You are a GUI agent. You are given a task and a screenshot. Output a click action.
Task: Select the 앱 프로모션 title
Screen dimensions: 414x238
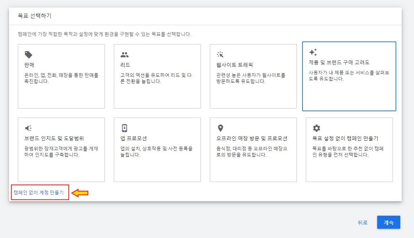tap(134, 138)
